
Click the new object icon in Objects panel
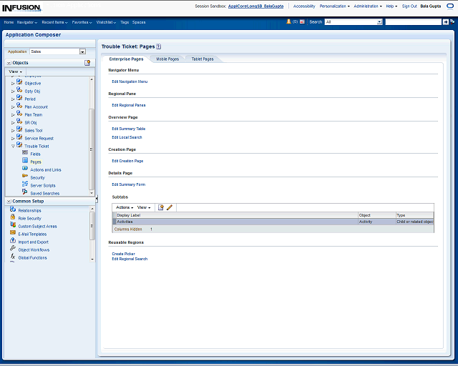coord(87,63)
